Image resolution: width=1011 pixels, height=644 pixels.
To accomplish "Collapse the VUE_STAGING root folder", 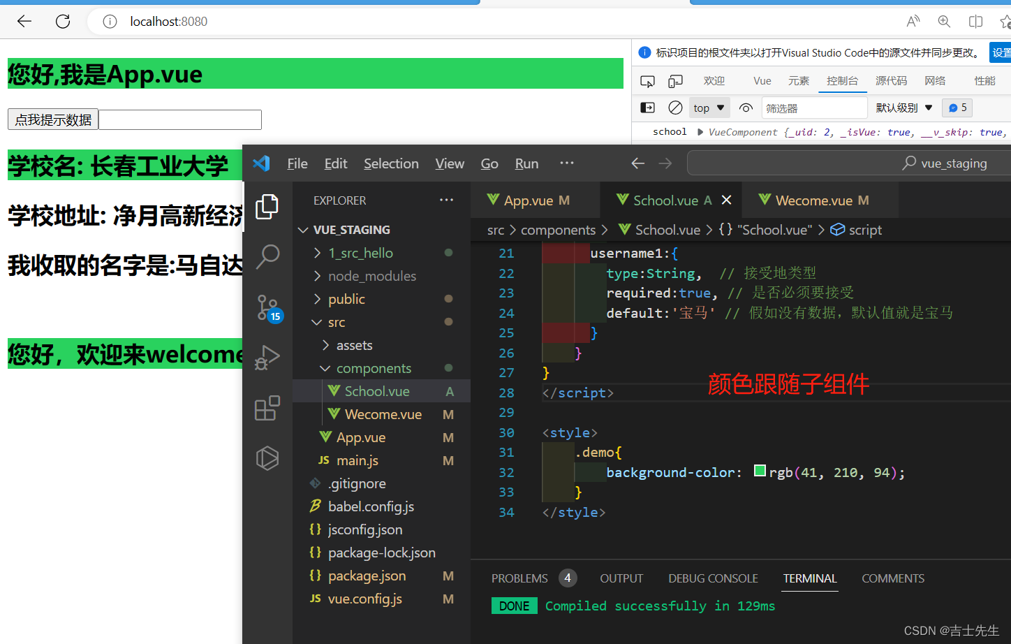I will point(303,230).
